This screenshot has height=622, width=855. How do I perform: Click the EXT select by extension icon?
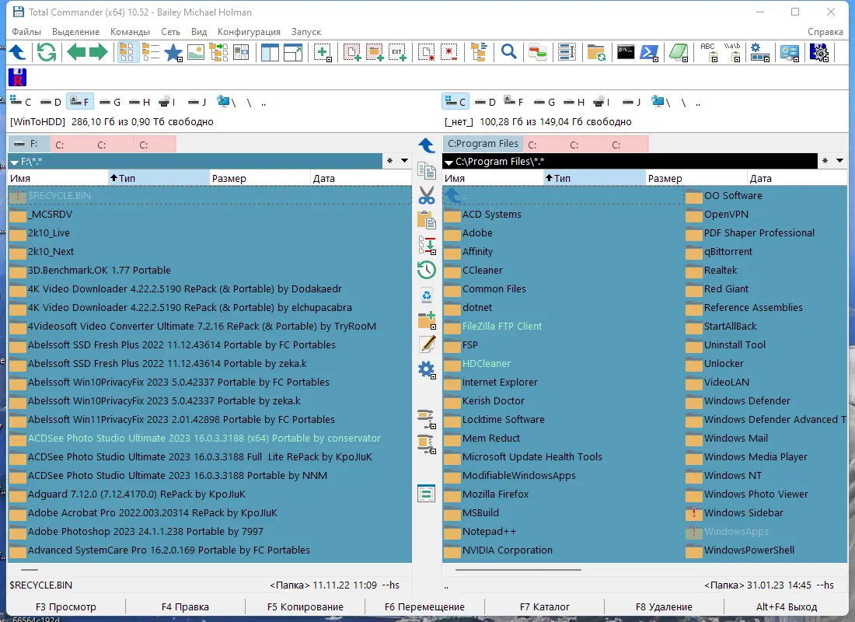397,53
